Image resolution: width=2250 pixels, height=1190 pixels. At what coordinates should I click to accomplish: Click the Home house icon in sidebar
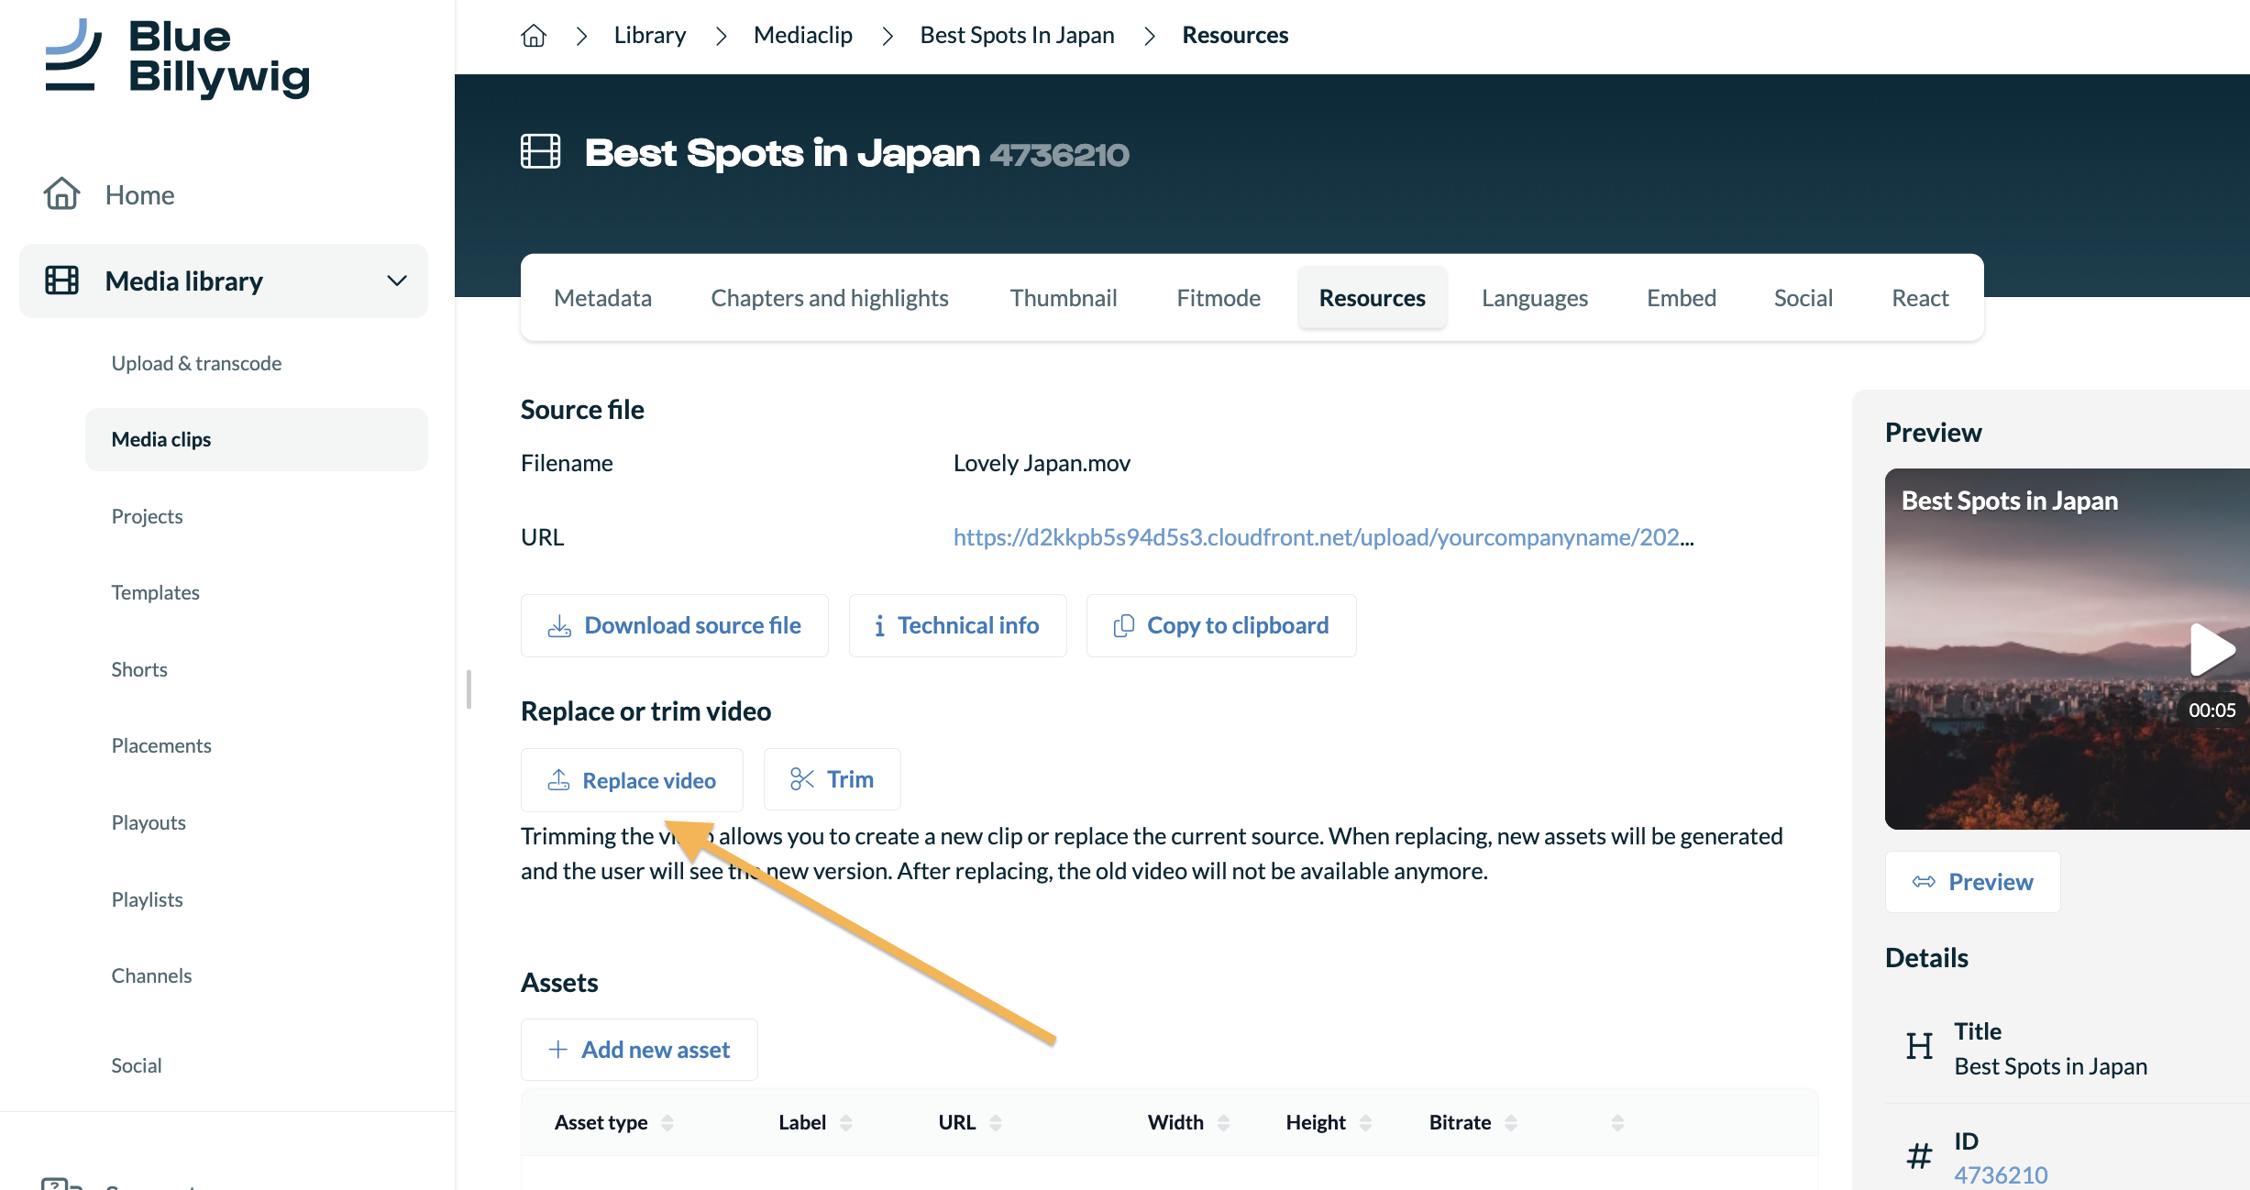(61, 194)
